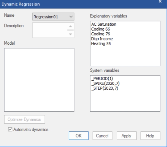Close the Dynamic Regression dialog

pyautogui.click(x=160, y=1)
